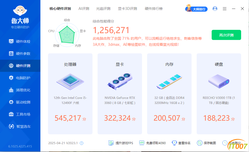This screenshot has width=249, height=152.
Task: Click the 查看排名 trophy icon
Action: 174,143
